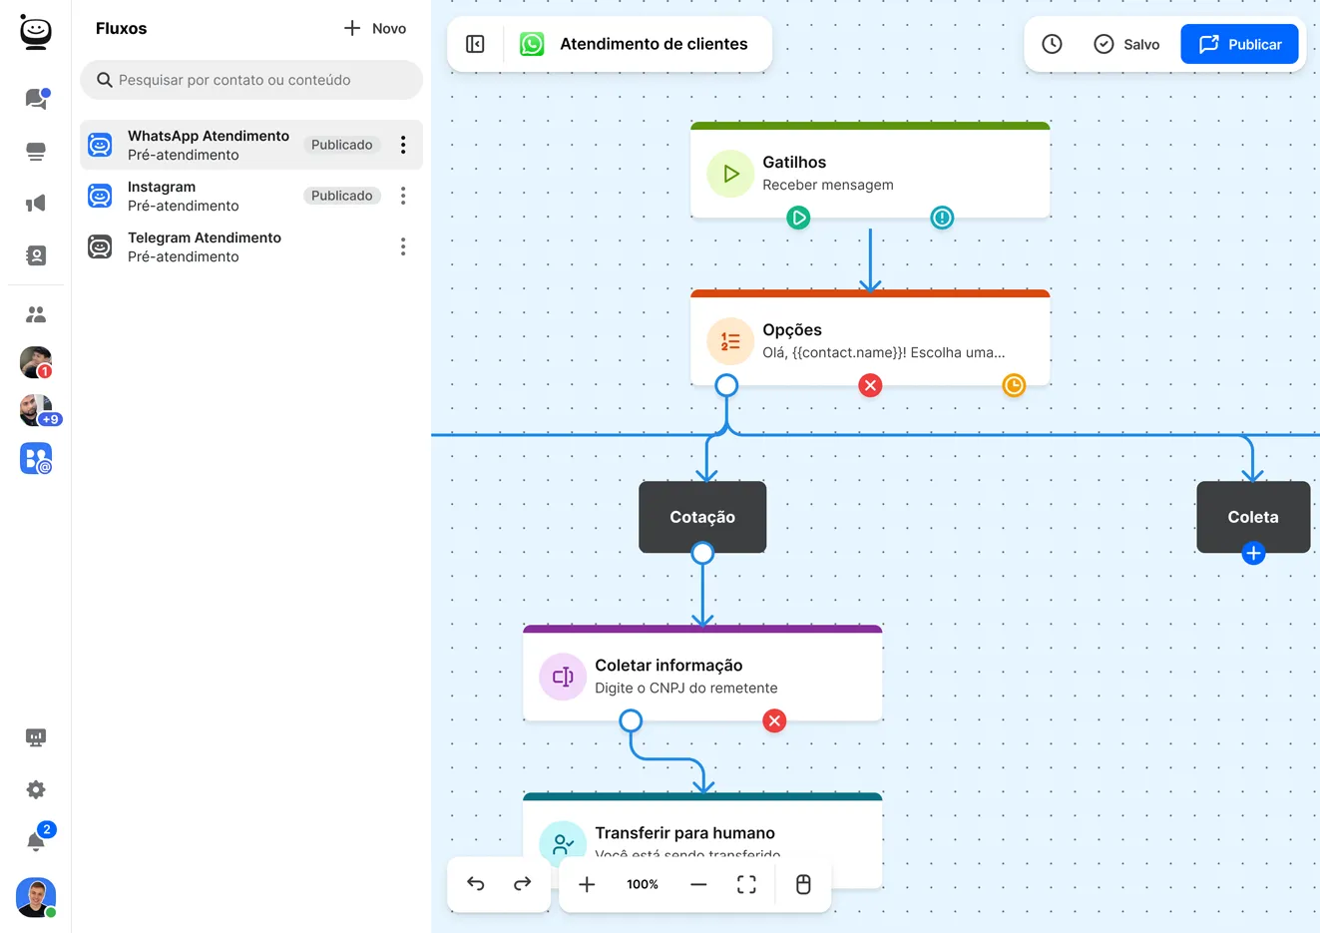Open options menu for WhatsApp Atendimento flow
The width and height of the screenshot is (1320, 933).
[x=403, y=145]
